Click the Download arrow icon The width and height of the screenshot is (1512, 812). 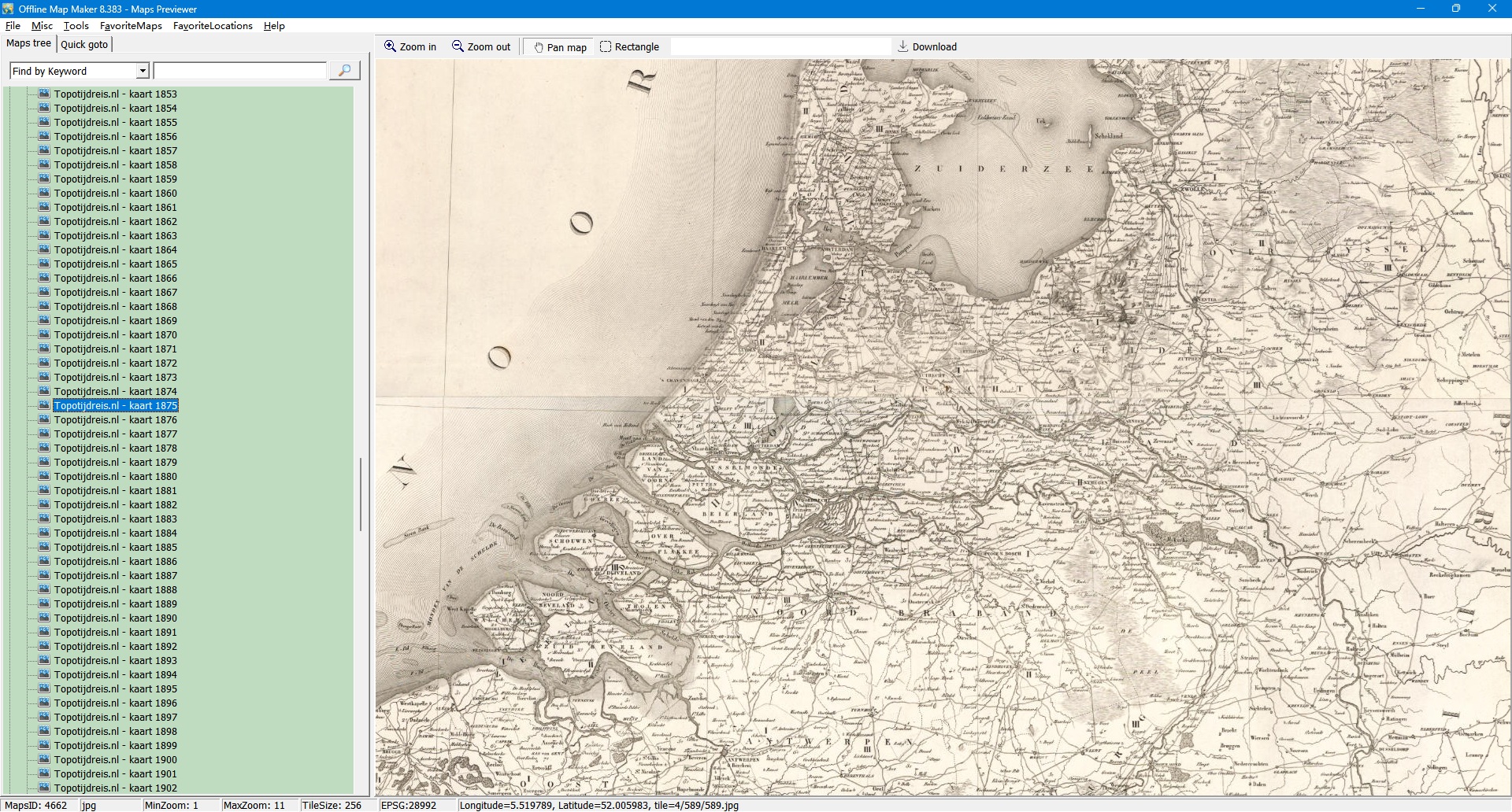point(903,46)
